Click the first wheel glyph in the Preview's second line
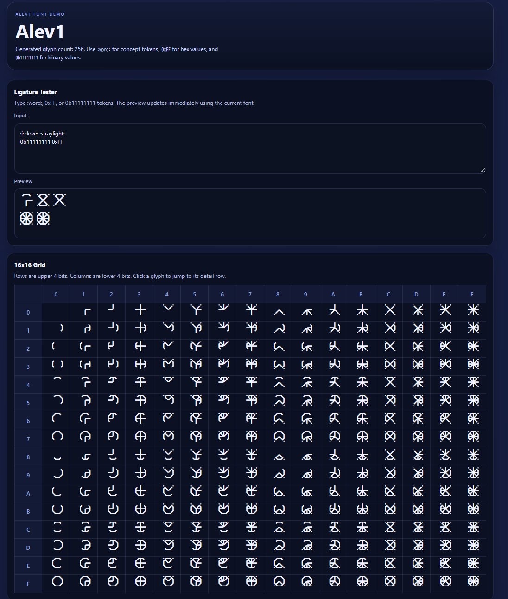Viewport: 508px width, 599px height. 26,218
